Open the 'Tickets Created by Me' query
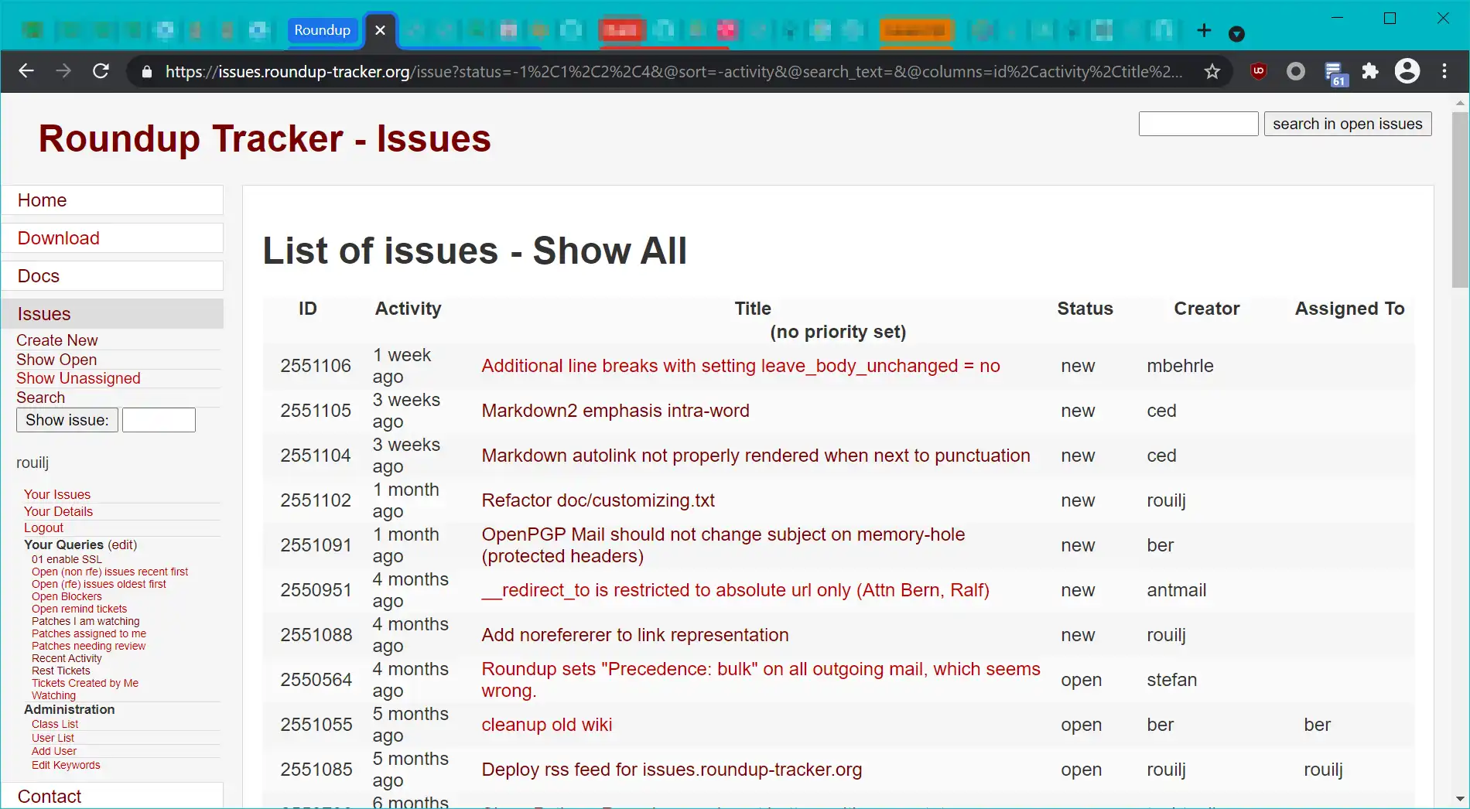This screenshot has width=1470, height=809. pos(85,683)
